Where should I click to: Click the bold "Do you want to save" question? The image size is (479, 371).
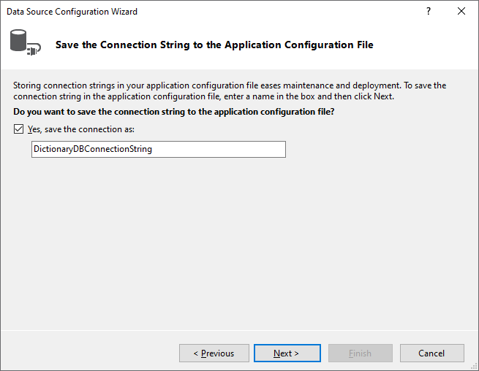(175, 111)
